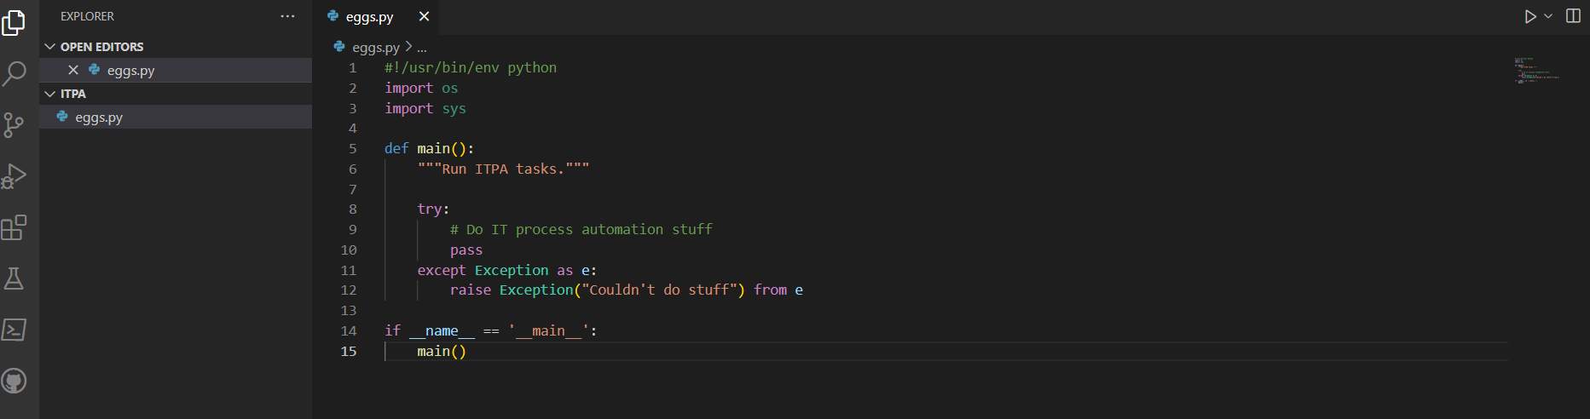Image resolution: width=1590 pixels, height=419 pixels.
Task: Open the Run and Debug view
Action: coord(14,176)
